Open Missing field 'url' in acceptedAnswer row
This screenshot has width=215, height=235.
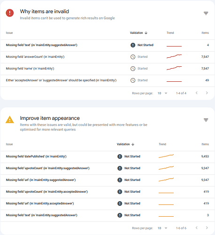click(x=107, y=204)
